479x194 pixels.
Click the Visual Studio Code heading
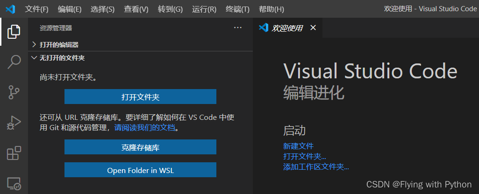tap(370, 71)
